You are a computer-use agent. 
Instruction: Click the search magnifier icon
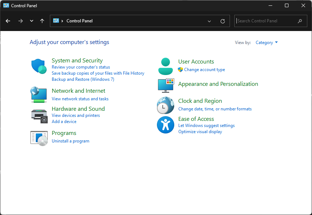[x=300, y=21]
